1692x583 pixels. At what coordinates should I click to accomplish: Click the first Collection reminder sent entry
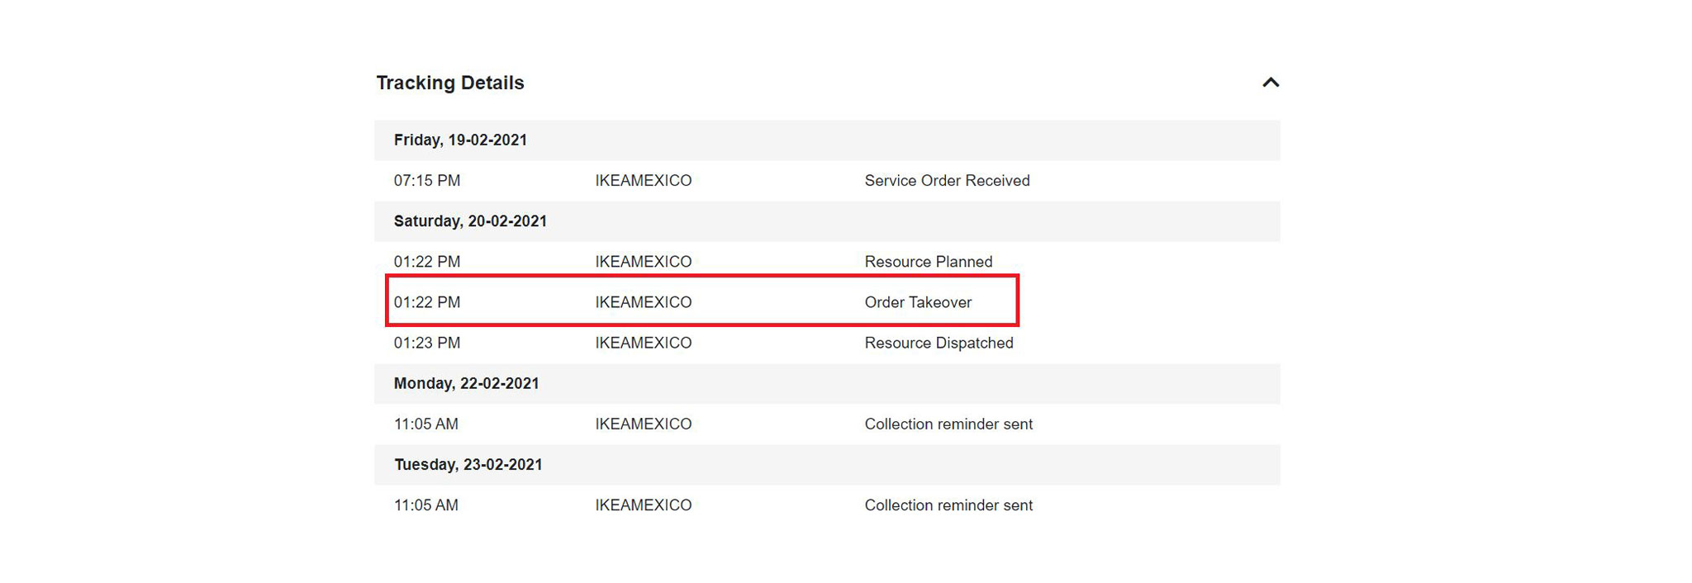(x=948, y=424)
